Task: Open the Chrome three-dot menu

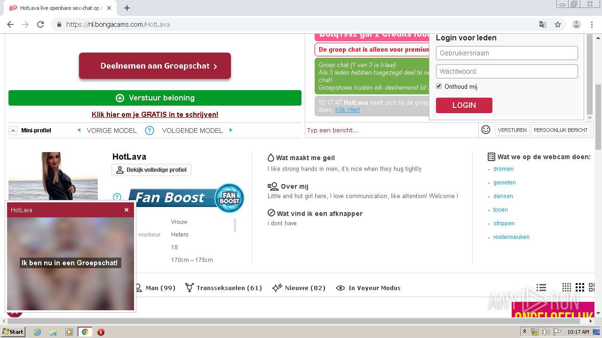Action: click(x=592, y=24)
